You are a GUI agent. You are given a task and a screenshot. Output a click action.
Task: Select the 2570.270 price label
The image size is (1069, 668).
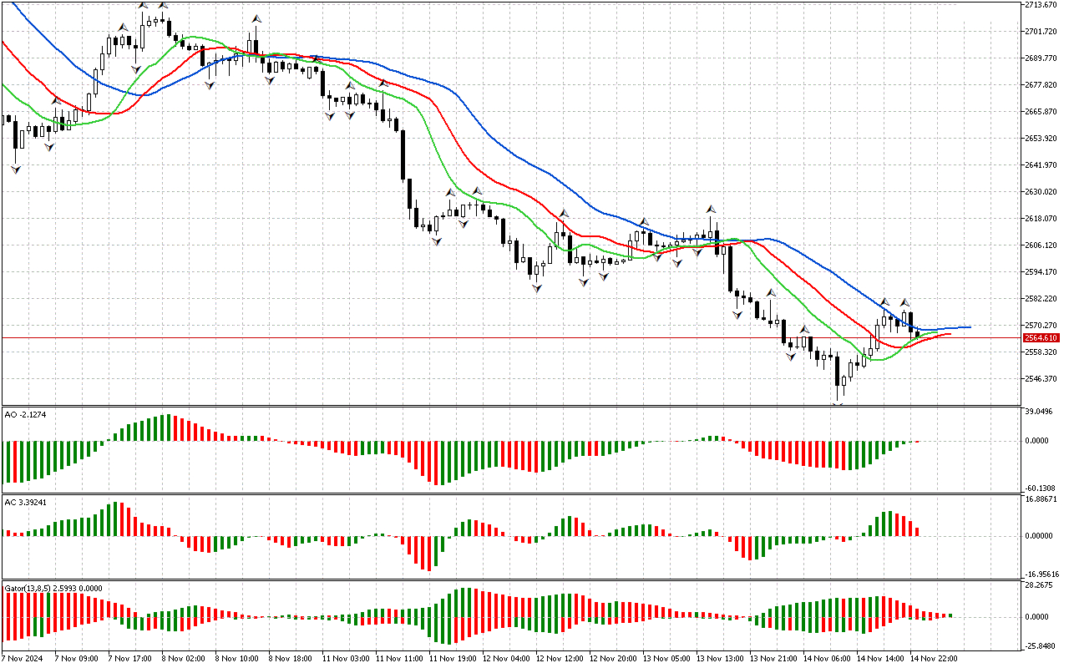click(x=1041, y=326)
